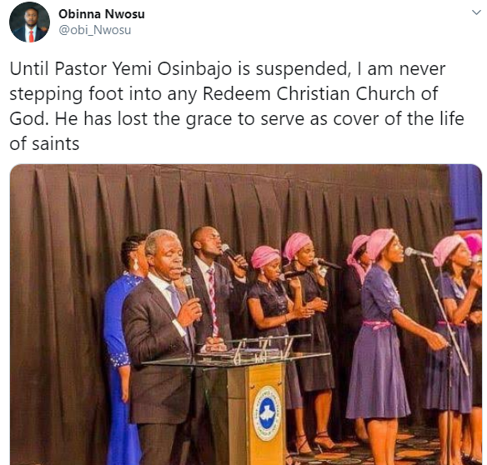Click the display name Obinna Nwosu

coord(102,14)
